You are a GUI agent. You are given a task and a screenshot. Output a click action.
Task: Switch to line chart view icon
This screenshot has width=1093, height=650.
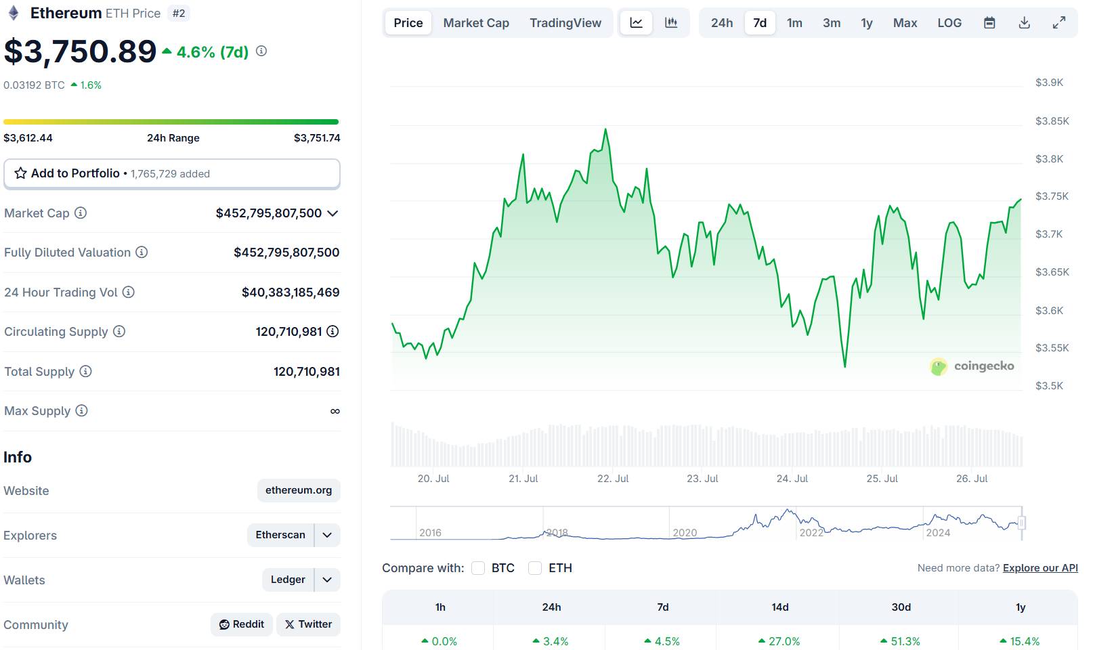637,22
